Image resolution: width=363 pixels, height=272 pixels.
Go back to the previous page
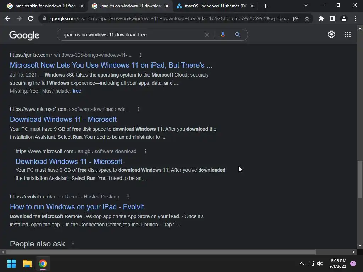8,18
